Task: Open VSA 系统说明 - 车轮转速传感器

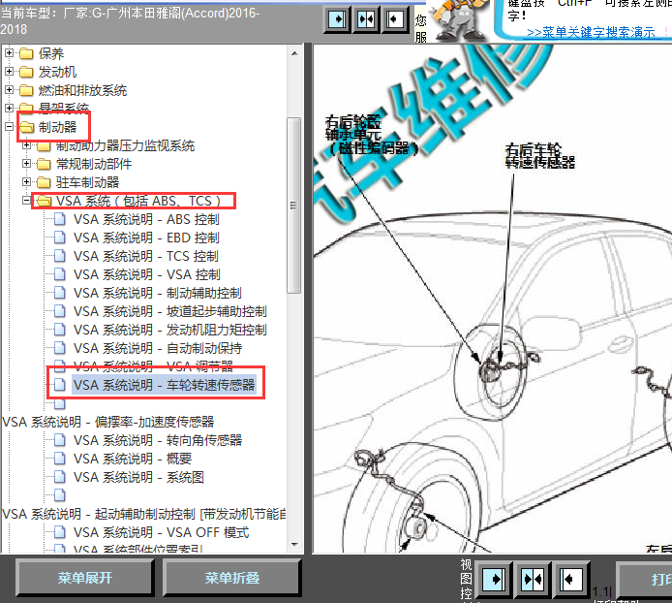Action: pyautogui.click(x=164, y=385)
